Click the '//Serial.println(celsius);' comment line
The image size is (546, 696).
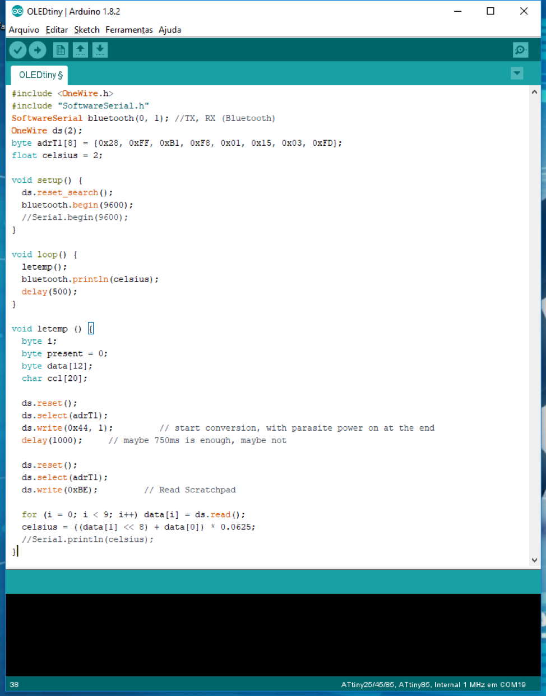coord(87,539)
